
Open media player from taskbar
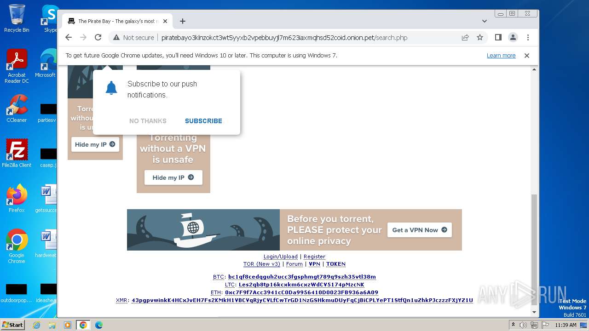tap(68, 325)
